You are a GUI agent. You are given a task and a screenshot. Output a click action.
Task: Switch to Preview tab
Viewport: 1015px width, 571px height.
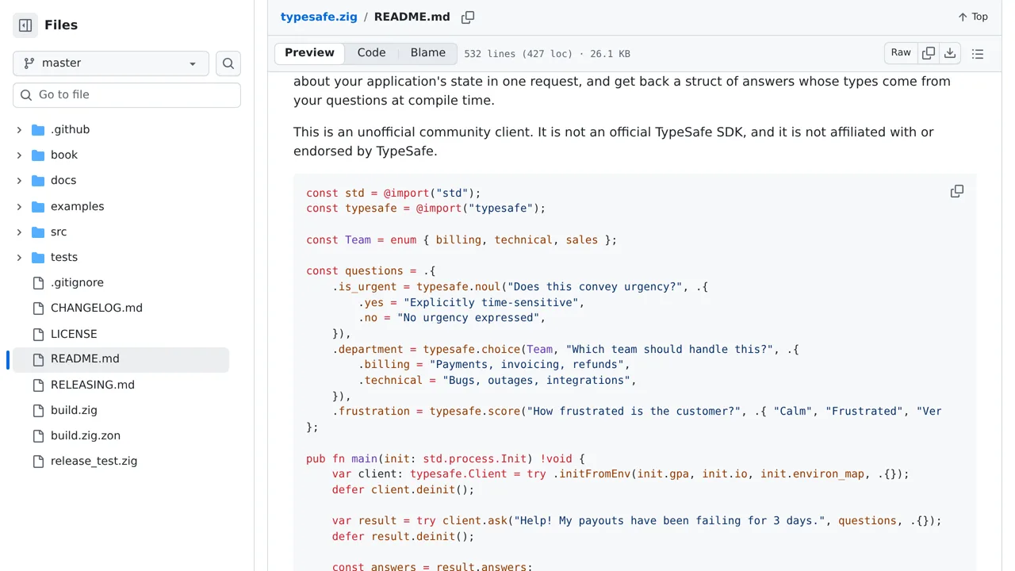pos(309,53)
